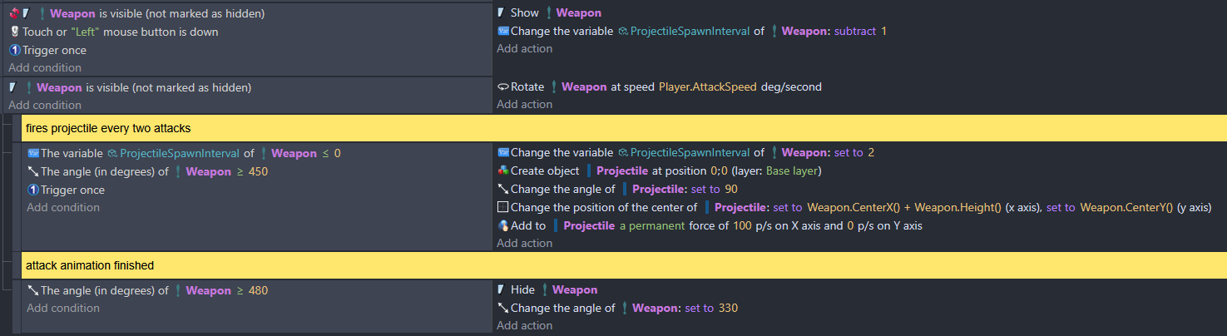Click the permanent force action icon
Image resolution: width=1227 pixels, height=336 pixels.
[x=502, y=226]
